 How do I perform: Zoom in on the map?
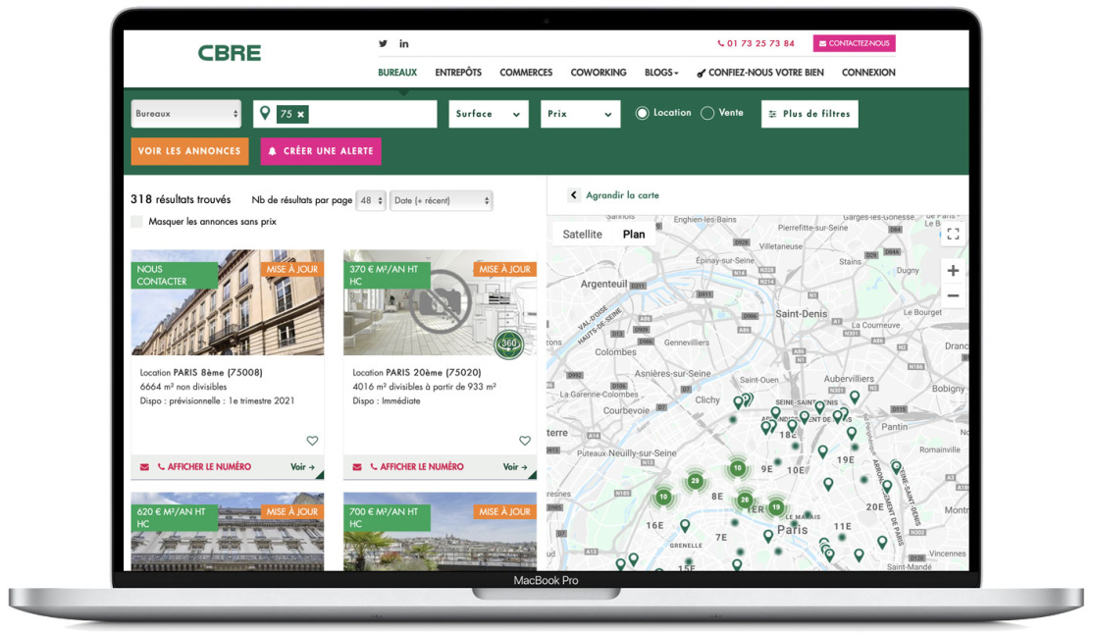click(x=953, y=270)
